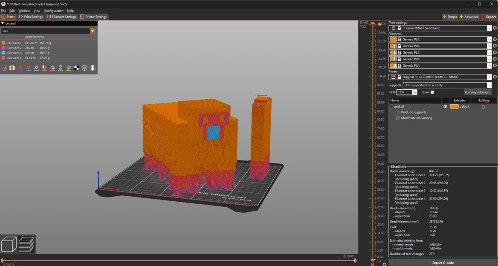The height and width of the screenshot is (266, 498).
Task: Switch to Filament Settings tab
Action: (x=61, y=17)
